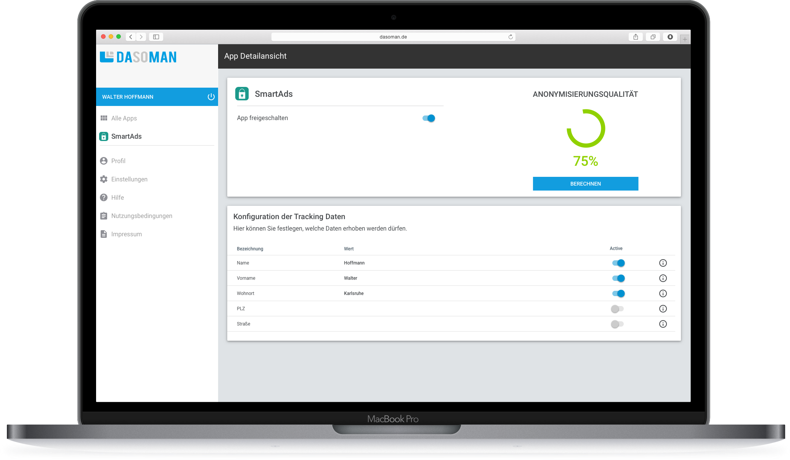Screen dimensions: 790x460
Task: Click the Safari share icon
Action: [x=635, y=37]
